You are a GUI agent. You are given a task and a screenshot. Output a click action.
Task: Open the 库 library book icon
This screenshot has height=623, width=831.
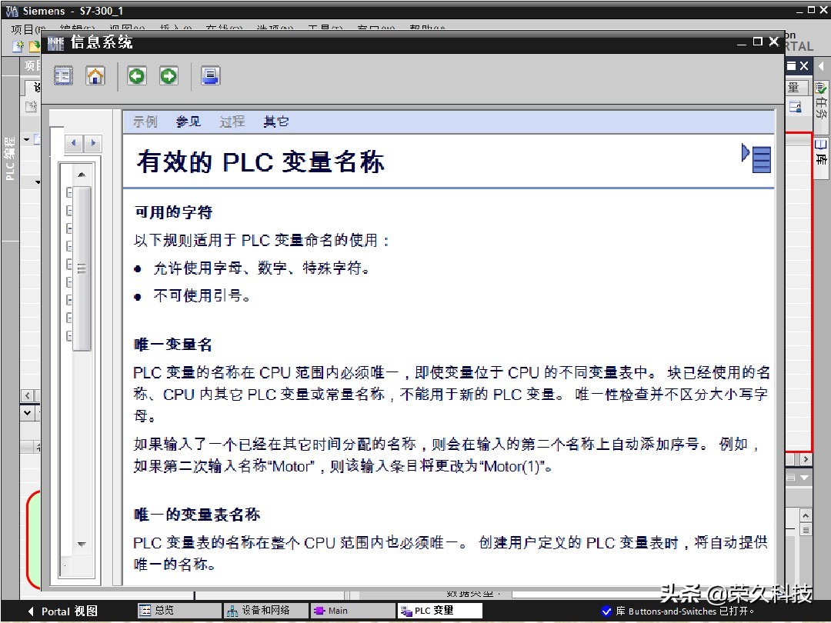[820, 145]
